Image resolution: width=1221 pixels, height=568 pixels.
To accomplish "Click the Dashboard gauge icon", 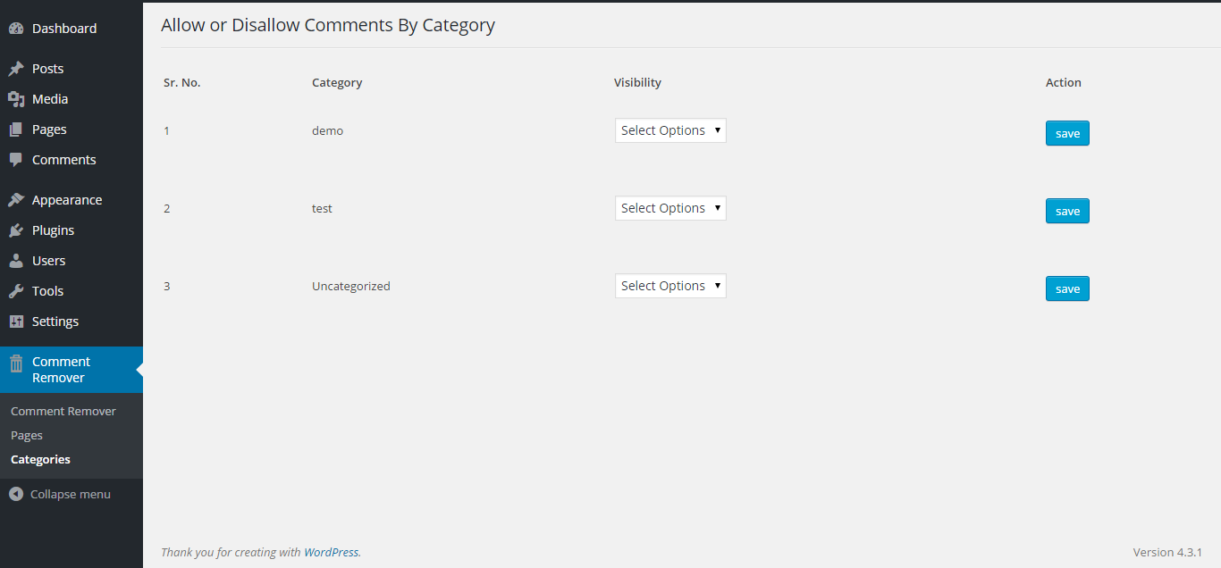I will click(x=16, y=29).
